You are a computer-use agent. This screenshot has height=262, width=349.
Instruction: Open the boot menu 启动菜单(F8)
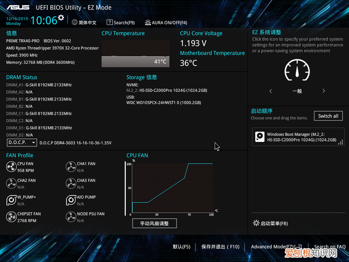pos(270,223)
